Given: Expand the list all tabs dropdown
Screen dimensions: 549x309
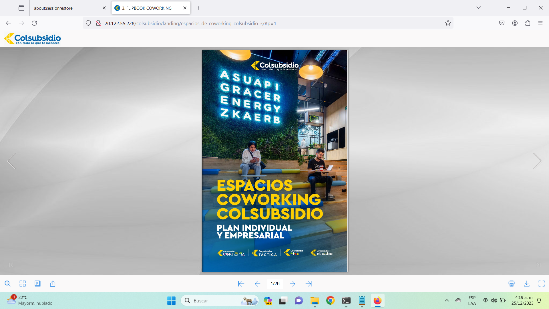Looking at the screenshot, I should (478, 8).
